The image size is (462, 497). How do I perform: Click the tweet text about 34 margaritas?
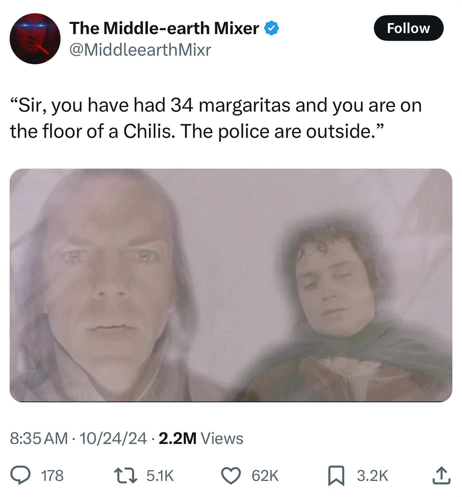pos(216,118)
